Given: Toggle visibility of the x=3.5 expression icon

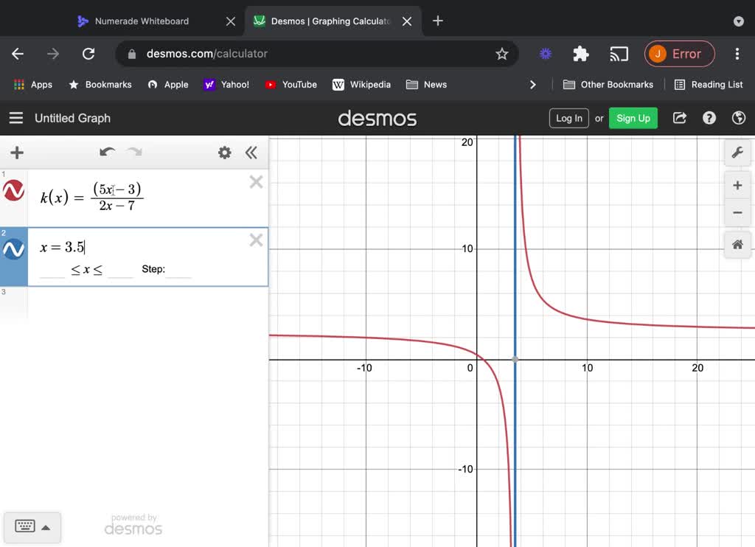Looking at the screenshot, I should [13, 251].
